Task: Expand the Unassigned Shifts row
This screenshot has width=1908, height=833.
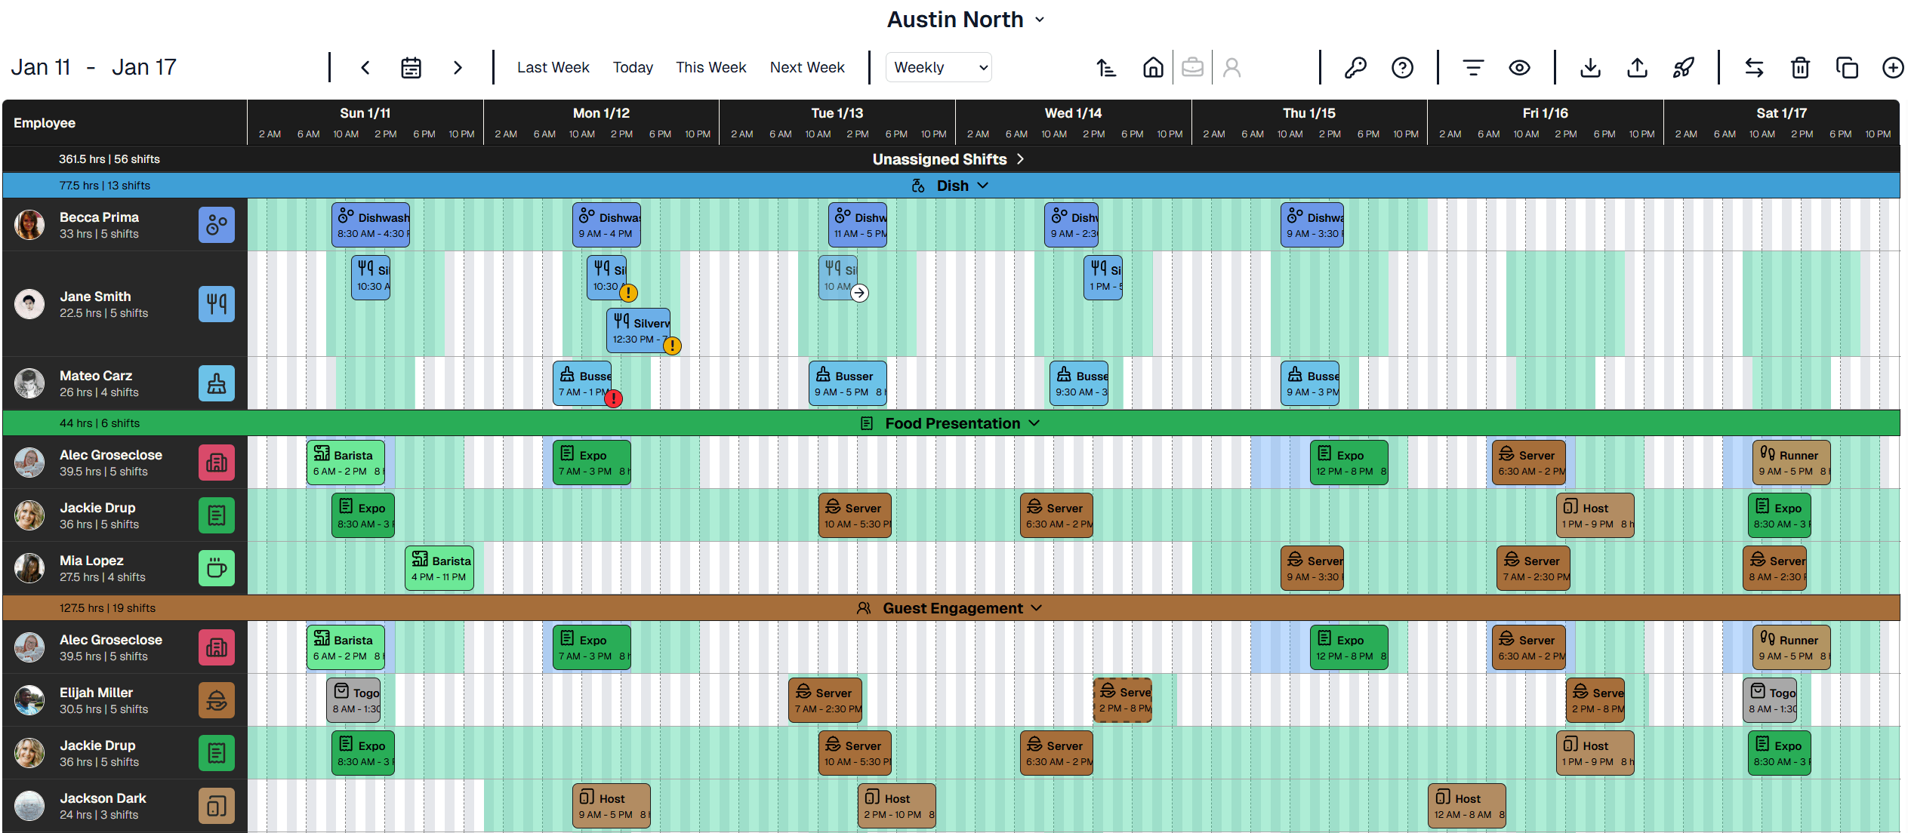Action: [x=948, y=159]
